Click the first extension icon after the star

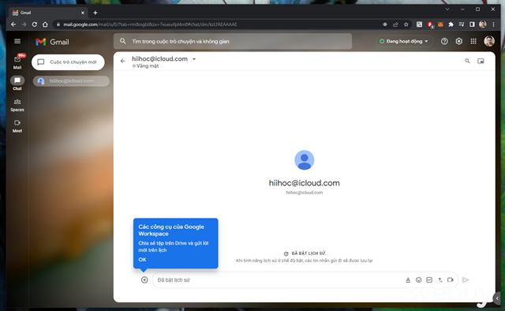(x=419, y=24)
